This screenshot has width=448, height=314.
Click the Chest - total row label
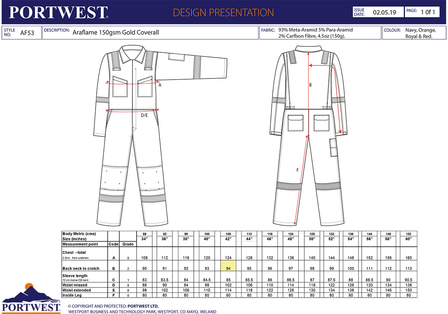coord(74,252)
